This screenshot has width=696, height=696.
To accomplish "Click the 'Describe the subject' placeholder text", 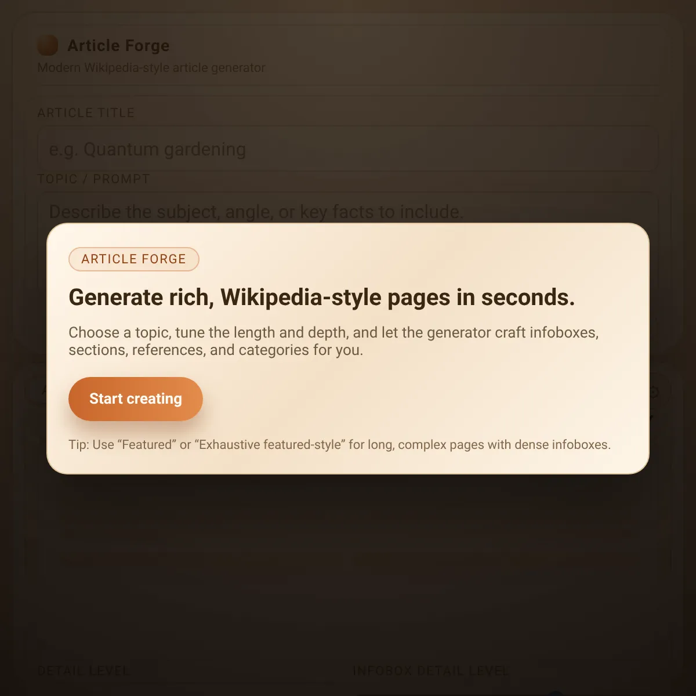I will click(256, 212).
